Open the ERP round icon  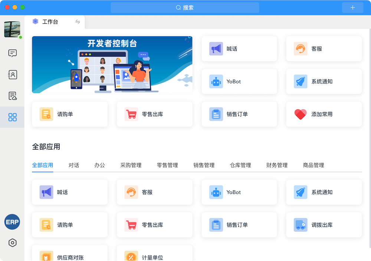[x=12, y=222]
